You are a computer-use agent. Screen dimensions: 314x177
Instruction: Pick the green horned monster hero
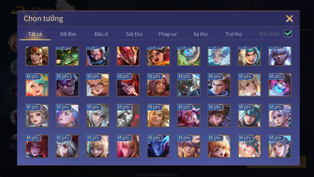click(67, 56)
